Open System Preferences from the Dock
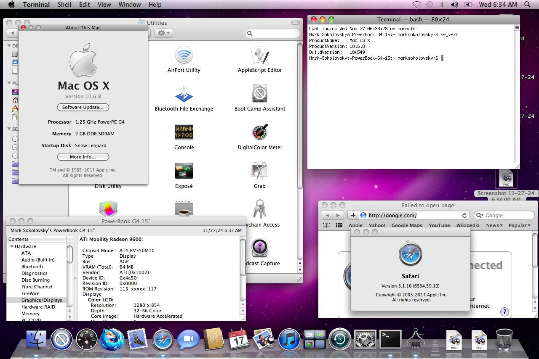Image resolution: width=539 pixels, height=359 pixels. tap(365, 340)
